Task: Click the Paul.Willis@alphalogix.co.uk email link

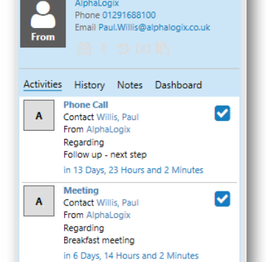Action: coord(154,27)
